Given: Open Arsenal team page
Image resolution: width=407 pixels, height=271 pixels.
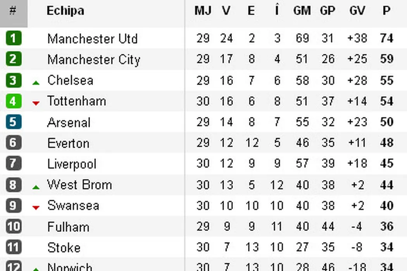Looking at the screenshot, I should (x=69, y=122).
